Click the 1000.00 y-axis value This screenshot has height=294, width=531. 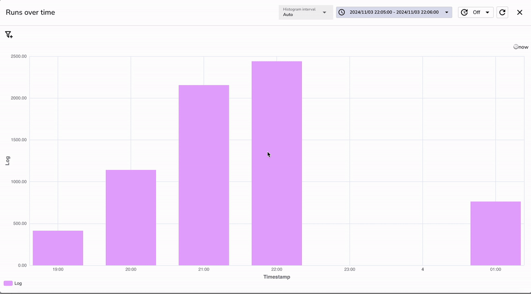tap(19, 181)
